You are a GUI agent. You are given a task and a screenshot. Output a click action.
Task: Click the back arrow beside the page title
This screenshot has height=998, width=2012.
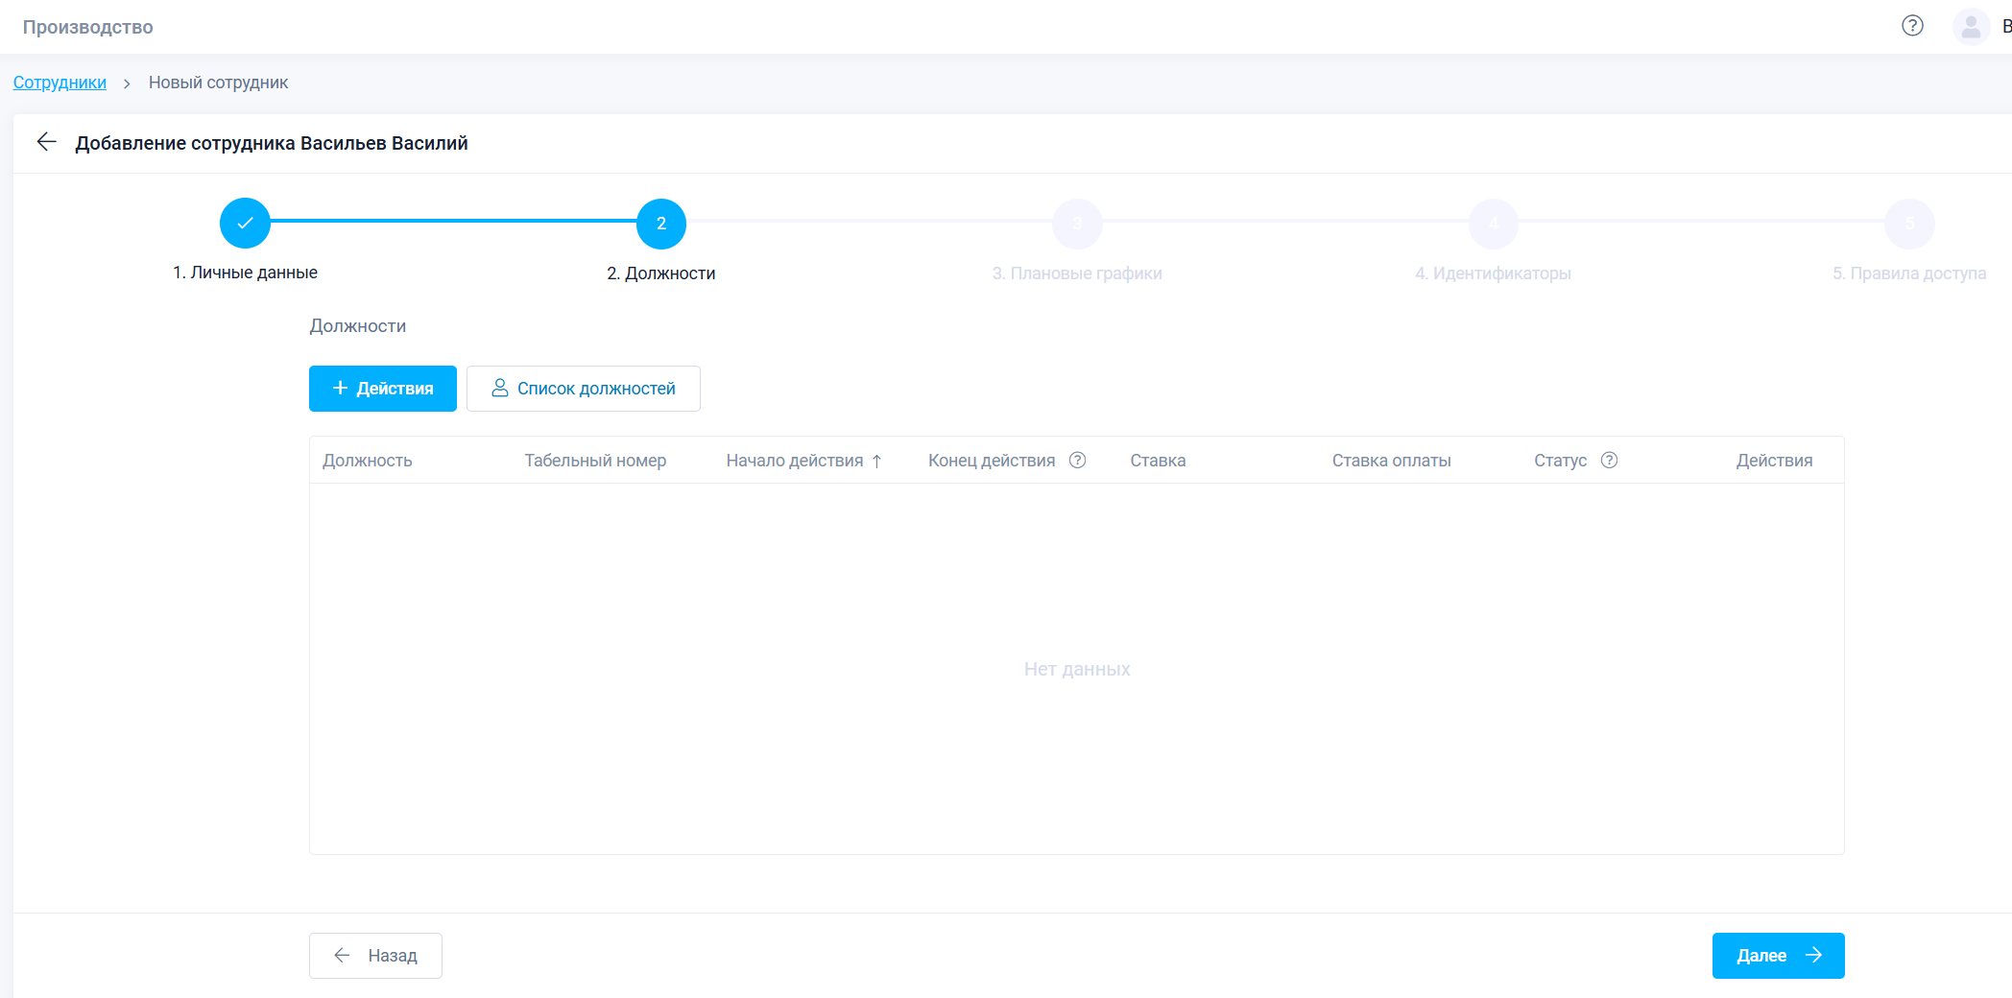pyautogui.click(x=46, y=143)
